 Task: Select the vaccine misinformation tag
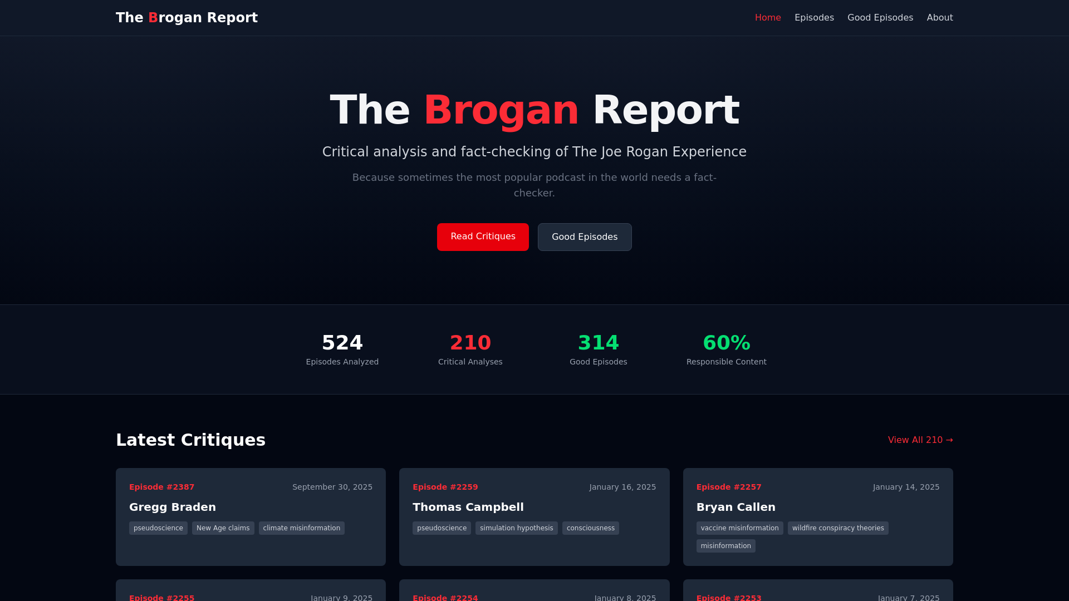tap(740, 528)
